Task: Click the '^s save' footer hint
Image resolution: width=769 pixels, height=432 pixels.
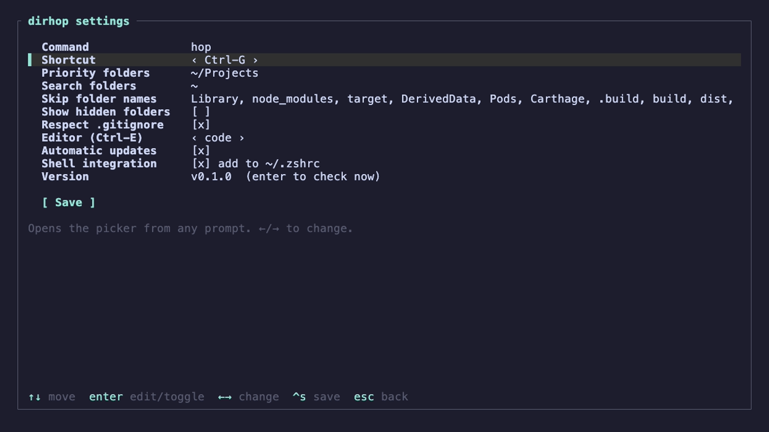Action: pyautogui.click(x=316, y=397)
